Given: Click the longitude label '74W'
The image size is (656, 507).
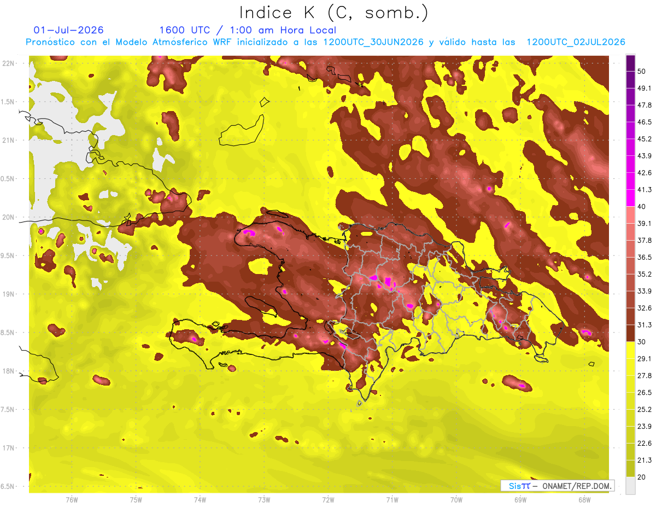Looking at the screenshot, I should pyautogui.click(x=200, y=500).
